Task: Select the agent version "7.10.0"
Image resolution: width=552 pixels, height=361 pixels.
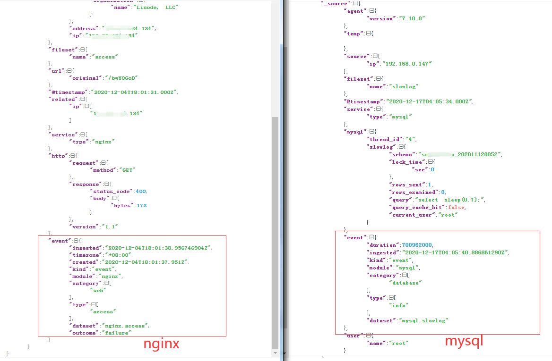Action: click(412, 18)
